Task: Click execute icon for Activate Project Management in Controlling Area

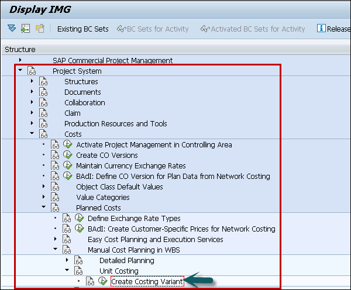Action: click(x=68, y=145)
